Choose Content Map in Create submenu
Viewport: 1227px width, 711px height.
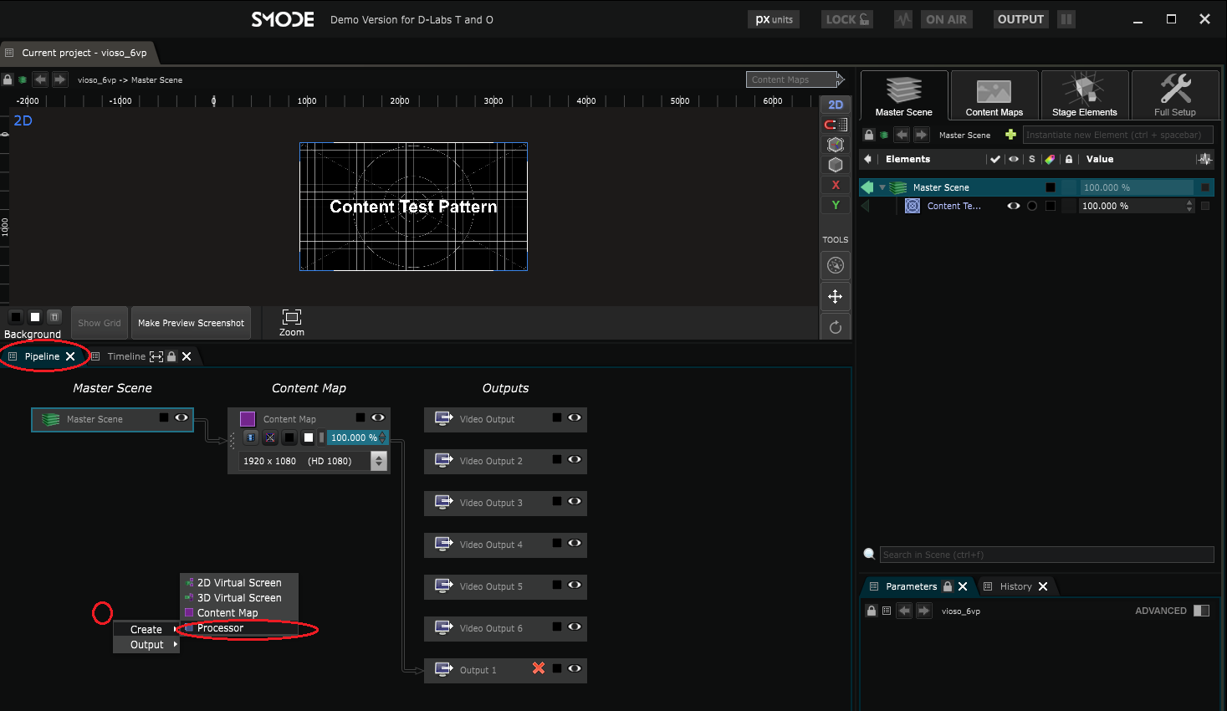pyautogui.click(x=239, y=613)
